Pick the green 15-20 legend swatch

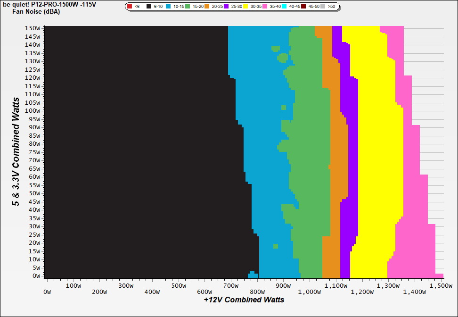pos(188,7)
